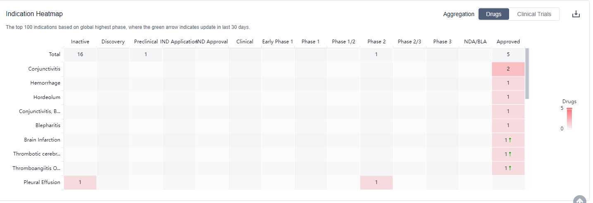Click green arrow in Thromboangiitis row

(510, 168)
